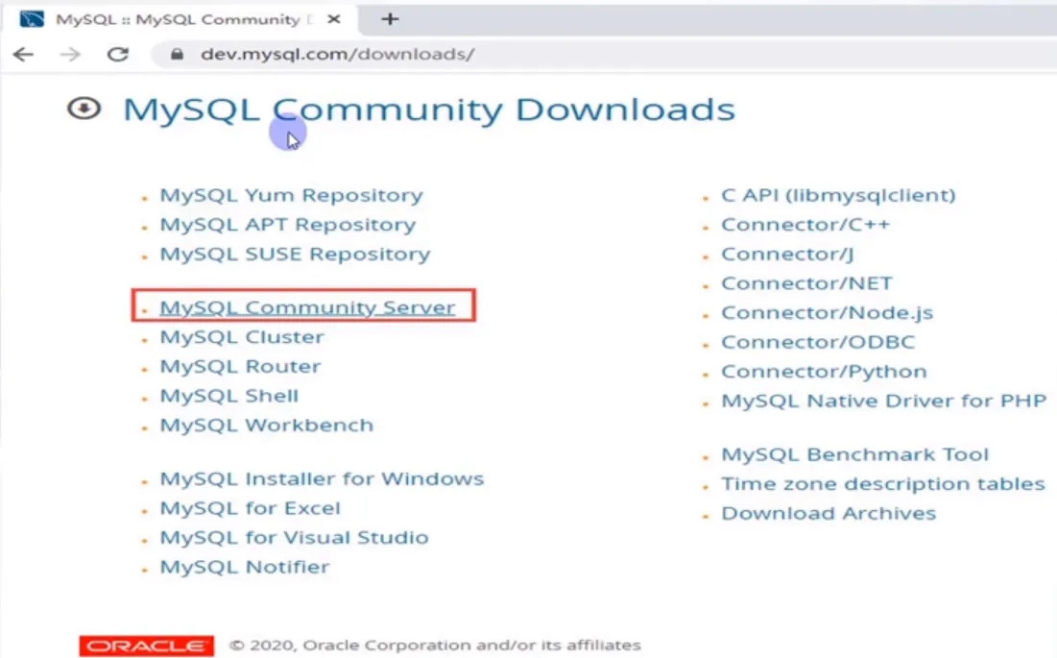Open MySQL Community Server link
Viewport: 1057px width, 658px height.
[x=307, y=307]
